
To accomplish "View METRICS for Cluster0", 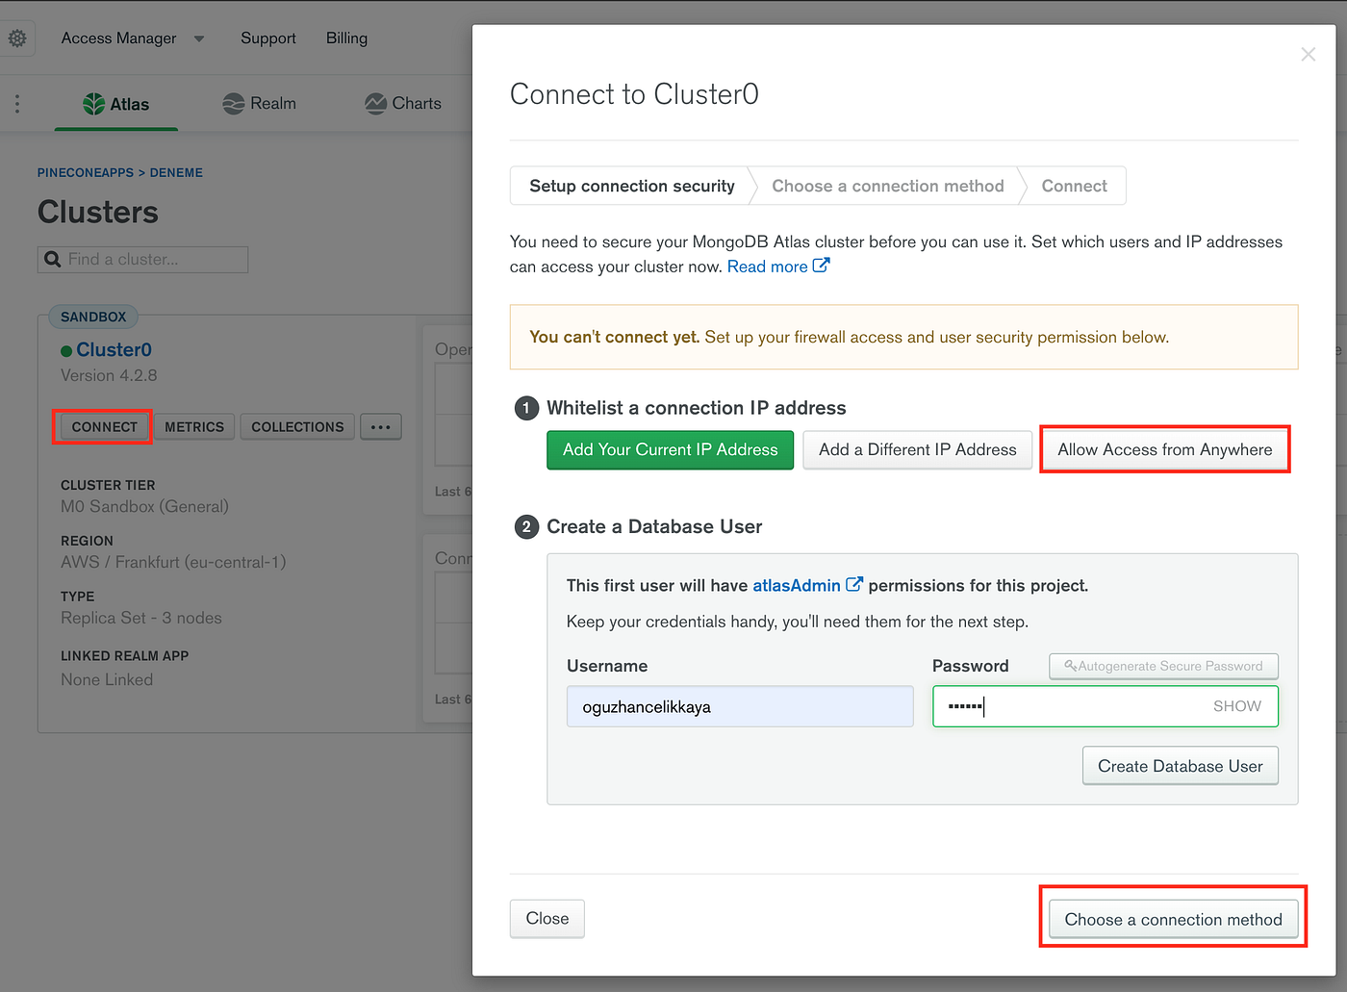I will 194,426.
